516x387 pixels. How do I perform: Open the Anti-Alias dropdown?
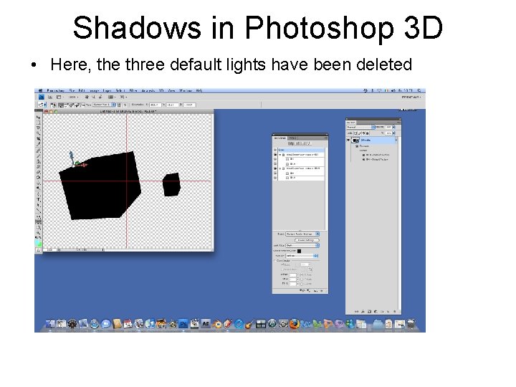coord(302,246)
